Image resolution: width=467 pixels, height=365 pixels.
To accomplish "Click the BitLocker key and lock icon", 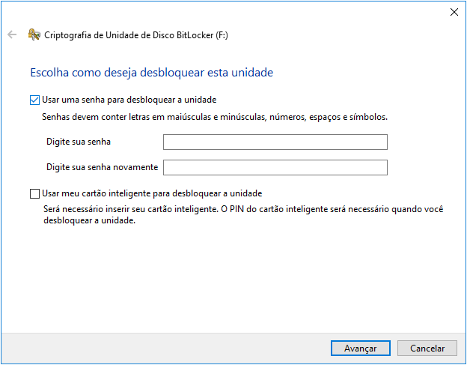I will click(x=34, y=34).
